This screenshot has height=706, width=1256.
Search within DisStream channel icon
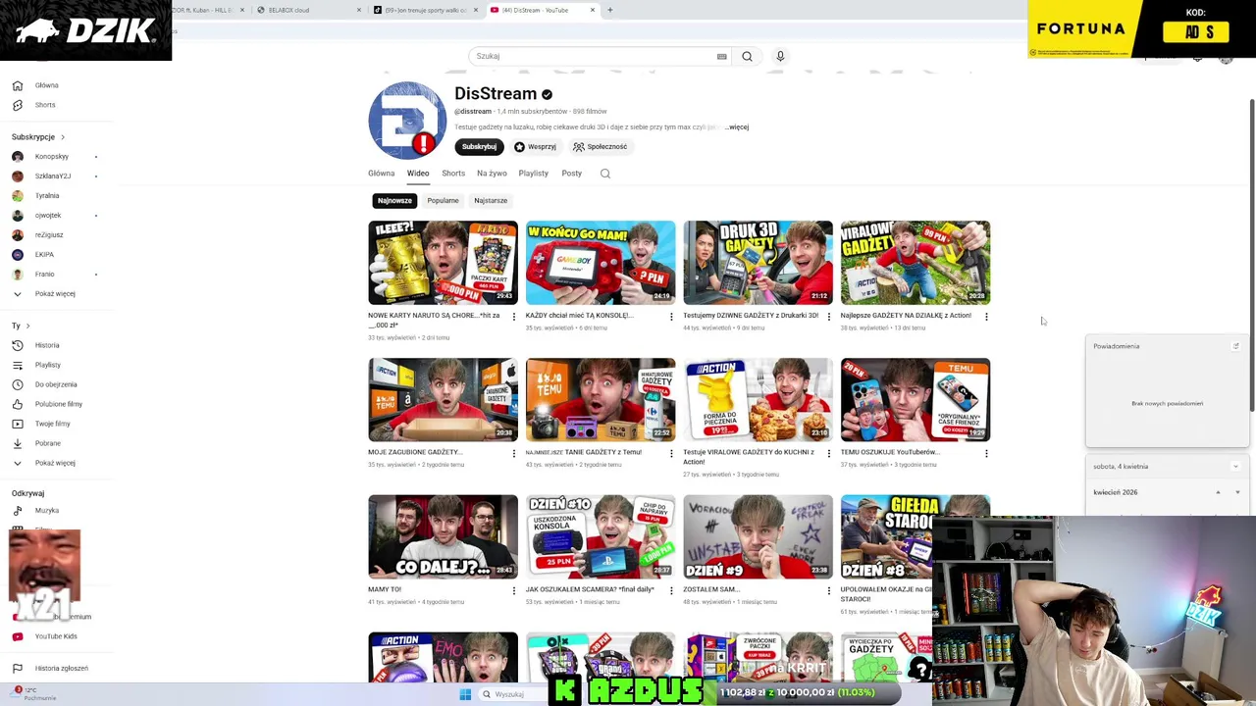605,174
